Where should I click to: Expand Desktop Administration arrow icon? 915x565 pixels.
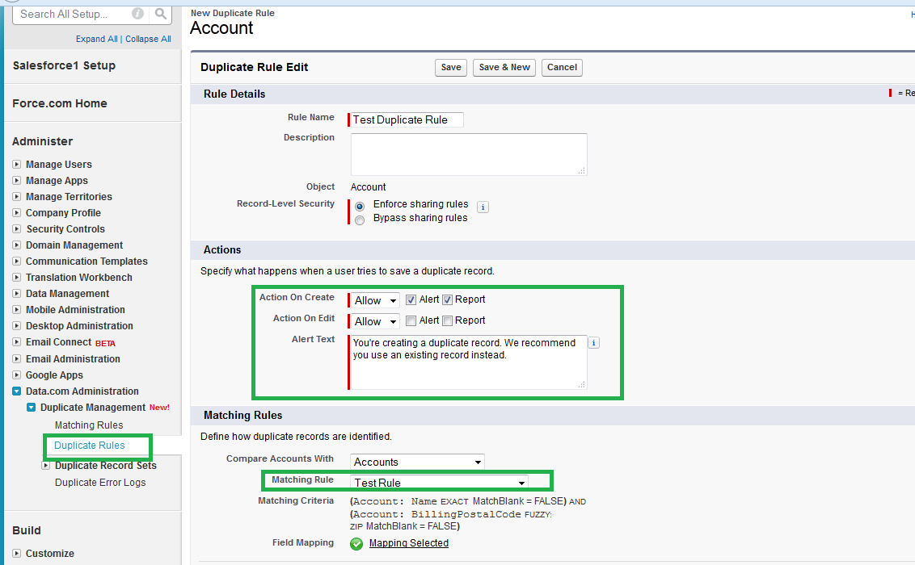coord(17,325)
